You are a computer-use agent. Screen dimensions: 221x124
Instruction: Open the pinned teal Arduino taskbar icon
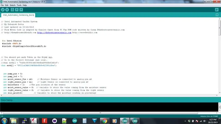pyautogui.click(x=75, y=121)
